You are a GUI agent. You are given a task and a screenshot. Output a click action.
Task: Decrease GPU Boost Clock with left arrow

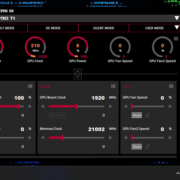pyautogui.click(x=42, y=106)
